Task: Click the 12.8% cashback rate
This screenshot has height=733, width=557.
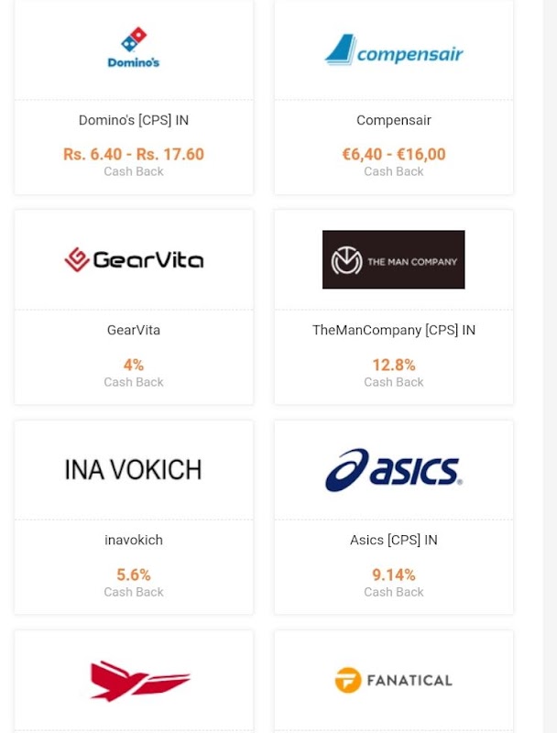Action: click(394, 365)
